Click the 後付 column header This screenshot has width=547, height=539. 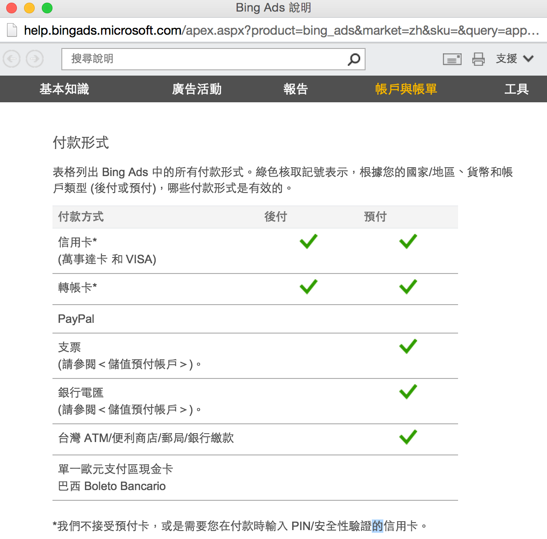(276, 217)
